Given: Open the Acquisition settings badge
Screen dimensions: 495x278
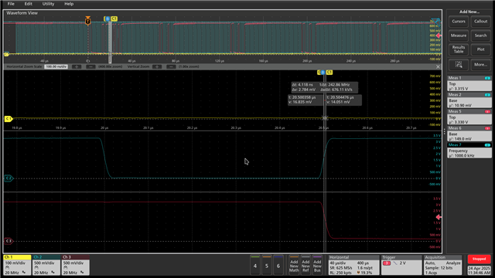Looking at the screenshot, I should point(442,265).
